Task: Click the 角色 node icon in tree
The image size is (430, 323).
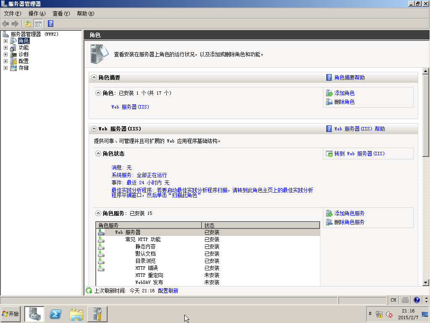Action: [x=13, y=41]
